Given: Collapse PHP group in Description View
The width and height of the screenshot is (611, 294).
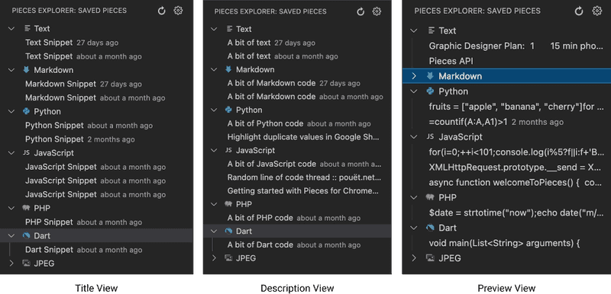Looking at the screenshot, I should 214,204.
